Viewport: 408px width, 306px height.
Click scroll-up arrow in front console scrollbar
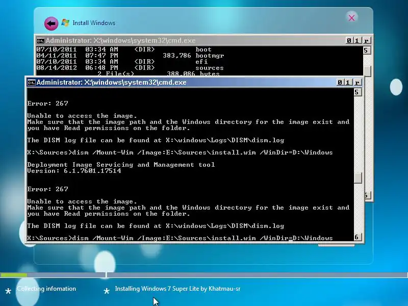click(x=358, y=92)
